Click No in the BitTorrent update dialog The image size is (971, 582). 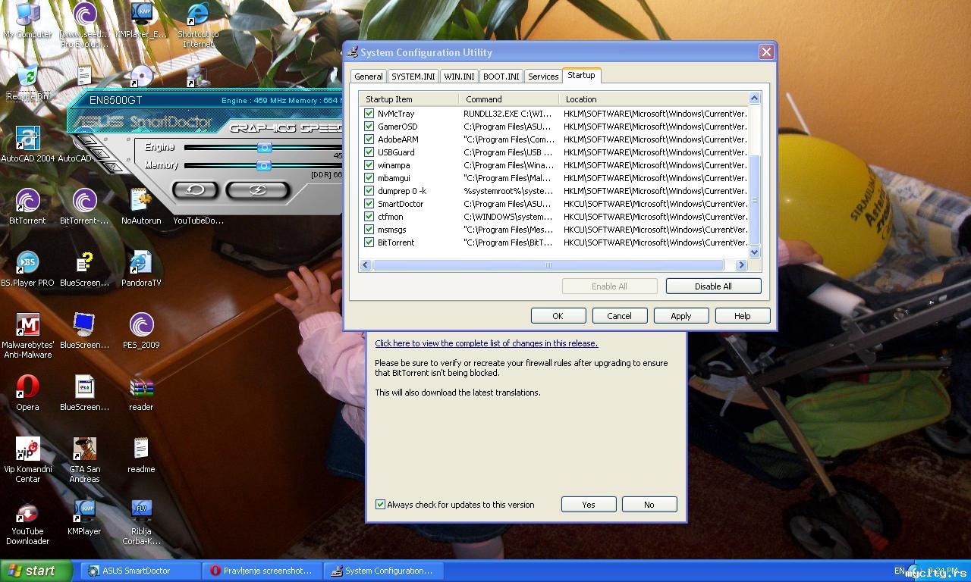[x=649, y=505]
